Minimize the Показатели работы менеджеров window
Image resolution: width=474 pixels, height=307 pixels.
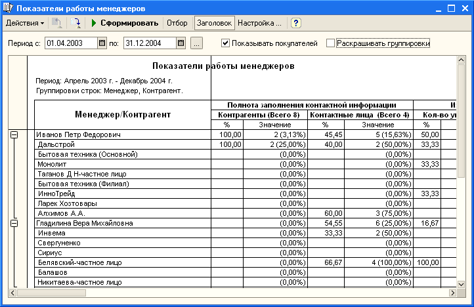(439, 9)
